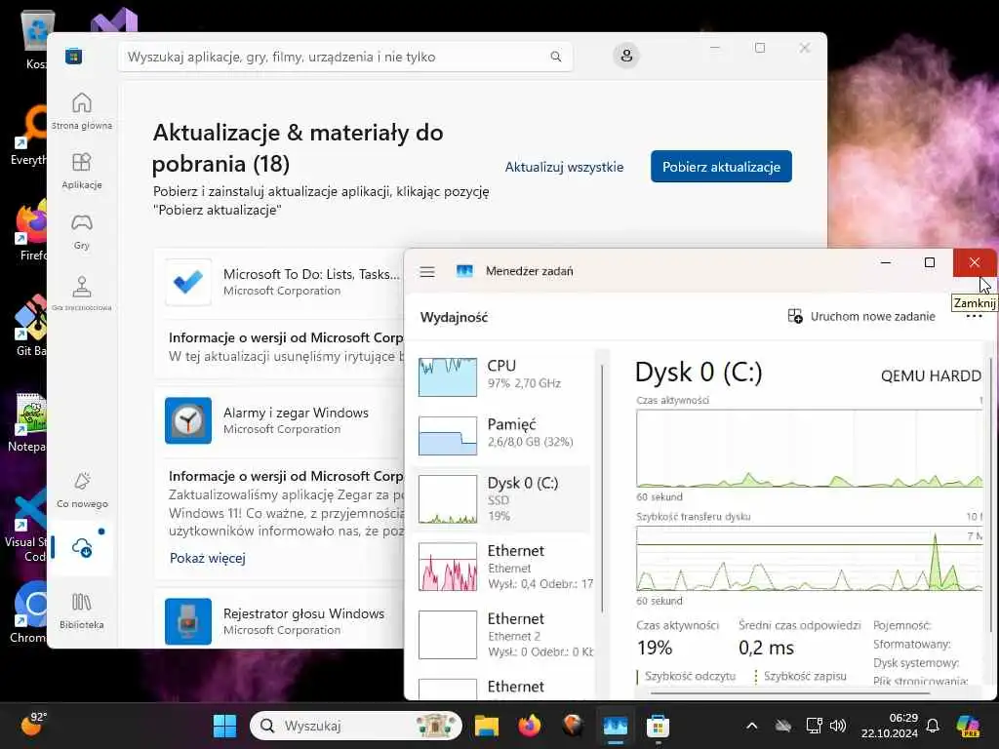
Task: Open Aplikacje section in Store sidebar
Action: [x=82, y=171]
